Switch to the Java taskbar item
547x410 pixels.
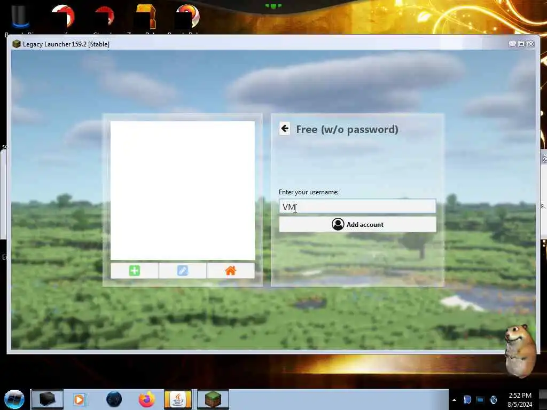(x=178, y=399)
